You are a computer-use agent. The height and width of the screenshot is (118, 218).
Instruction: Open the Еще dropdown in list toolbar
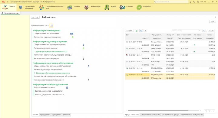pos(211,31)
